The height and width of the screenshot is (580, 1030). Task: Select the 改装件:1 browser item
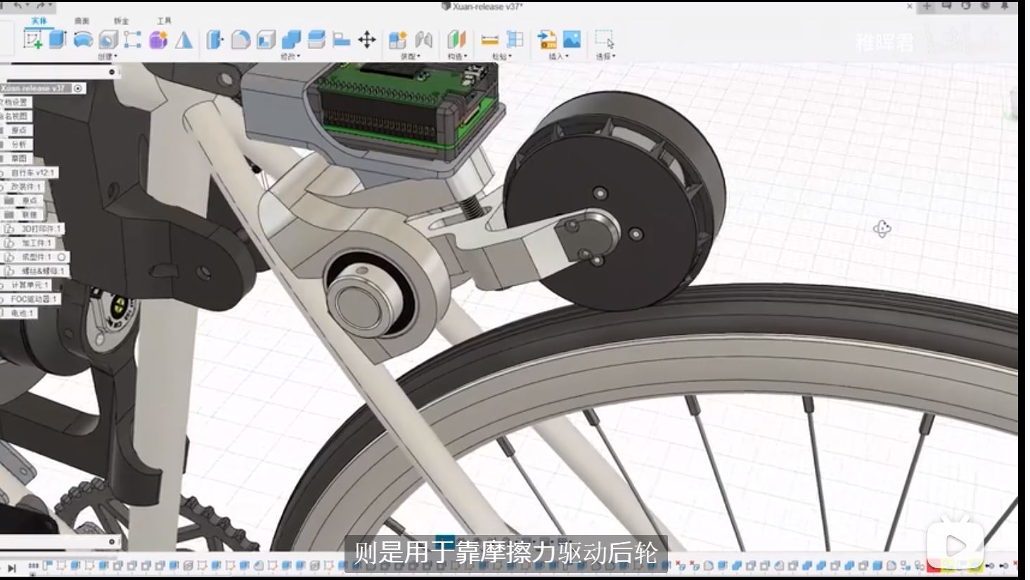pyautogui.click(x=25, y=187)
